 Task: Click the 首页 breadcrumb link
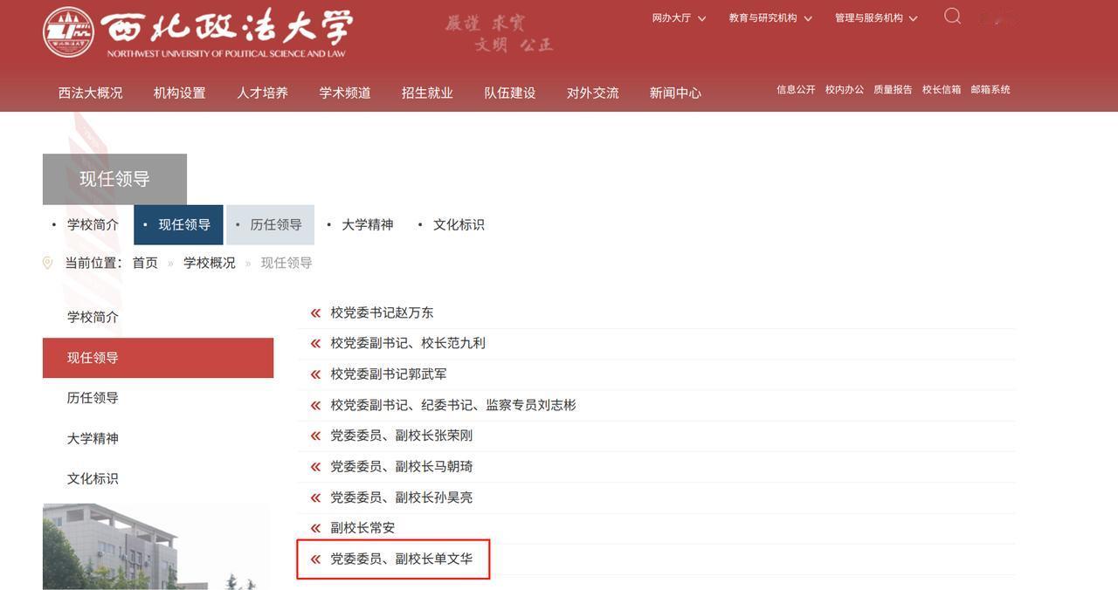tap(145, 262)
